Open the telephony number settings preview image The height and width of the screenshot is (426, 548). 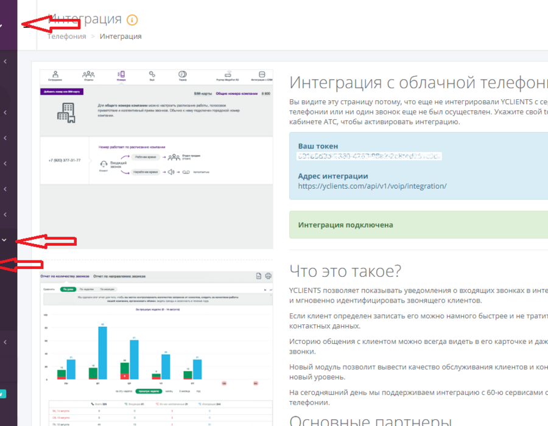156,159
